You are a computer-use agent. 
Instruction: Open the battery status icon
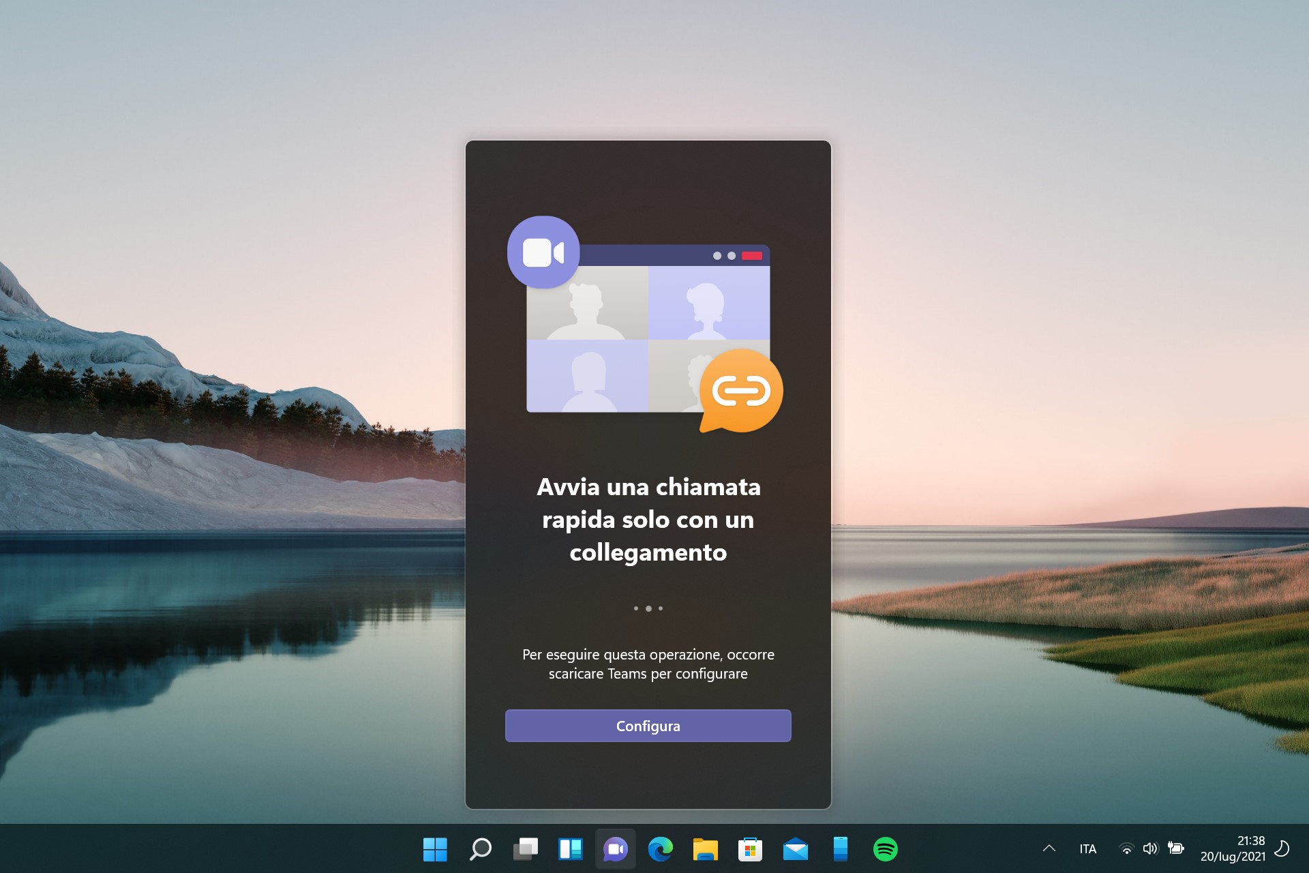[1175, 848]
